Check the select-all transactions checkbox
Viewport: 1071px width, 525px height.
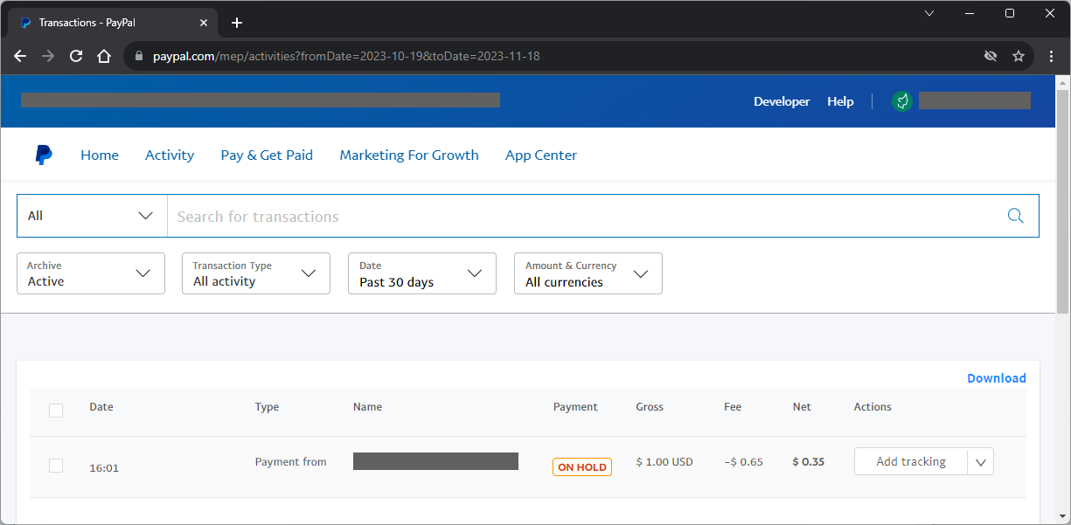(x=56, y=410)
